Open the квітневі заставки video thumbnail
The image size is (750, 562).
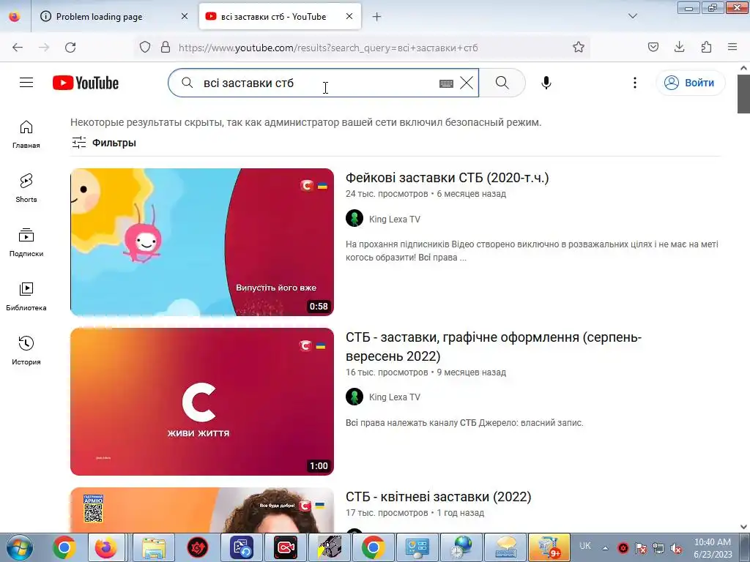point(202,510)
